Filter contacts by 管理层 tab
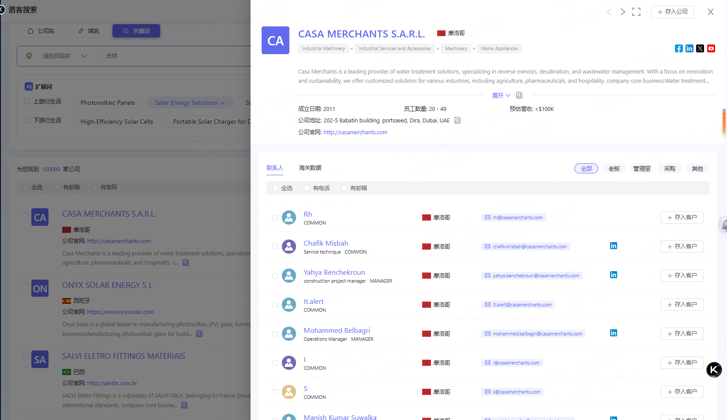727x420 pixels. point(641,169)
